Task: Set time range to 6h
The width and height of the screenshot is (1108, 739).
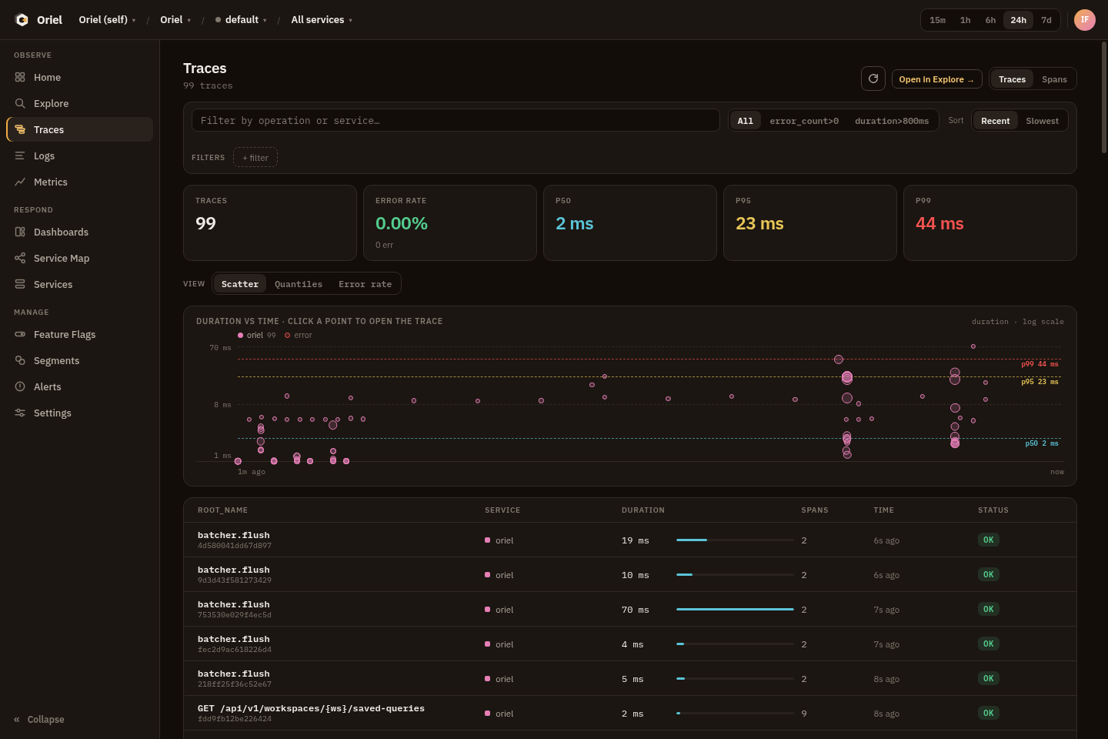Action: [990, 20]
